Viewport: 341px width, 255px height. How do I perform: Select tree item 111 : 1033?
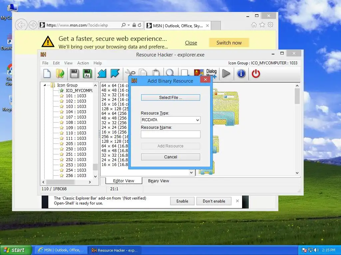(x=76, y=138)
